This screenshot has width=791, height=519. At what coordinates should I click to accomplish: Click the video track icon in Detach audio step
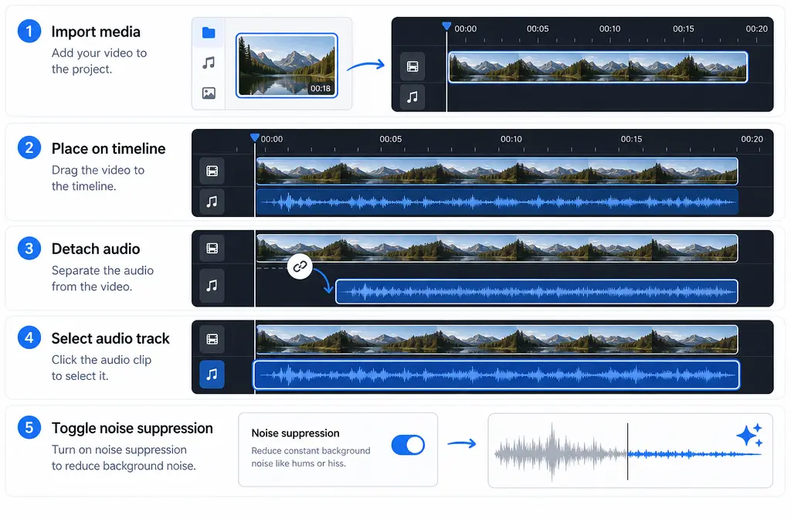[212, 248]
